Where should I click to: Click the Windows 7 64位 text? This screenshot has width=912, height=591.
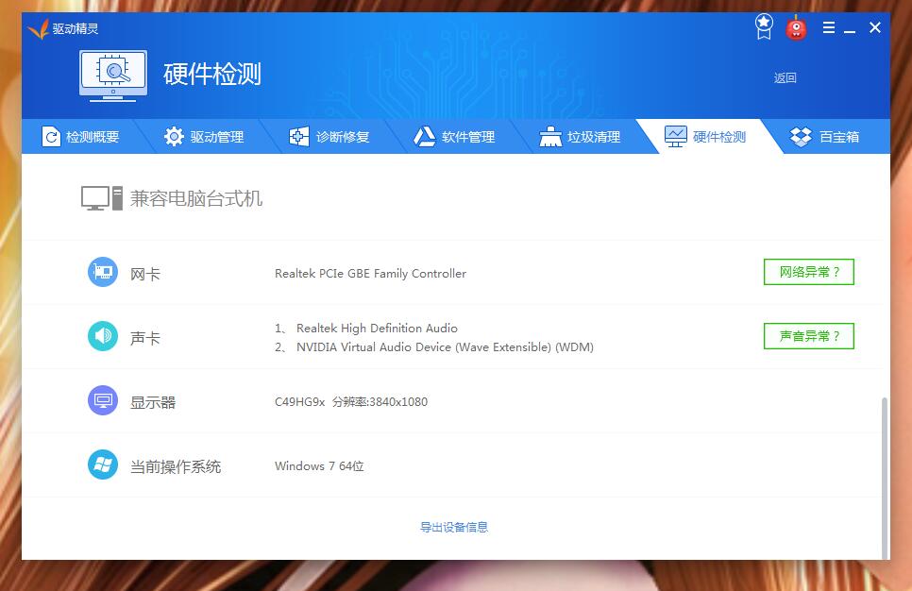click(x=319, y=466)
